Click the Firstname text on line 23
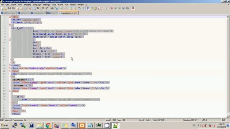The height and width of the screenshot is (129, 230). (x=19, y=80)
